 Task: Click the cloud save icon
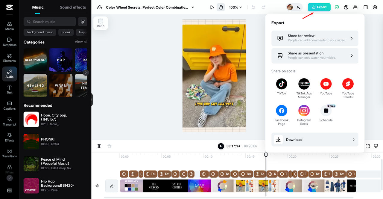[100, 7]
